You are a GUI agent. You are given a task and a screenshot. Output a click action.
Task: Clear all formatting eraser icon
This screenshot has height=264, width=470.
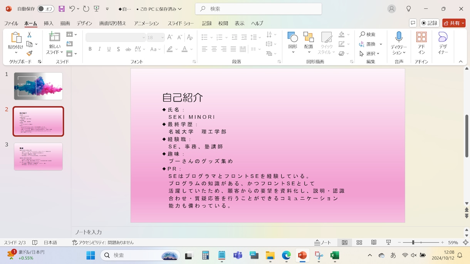[189, 37]
